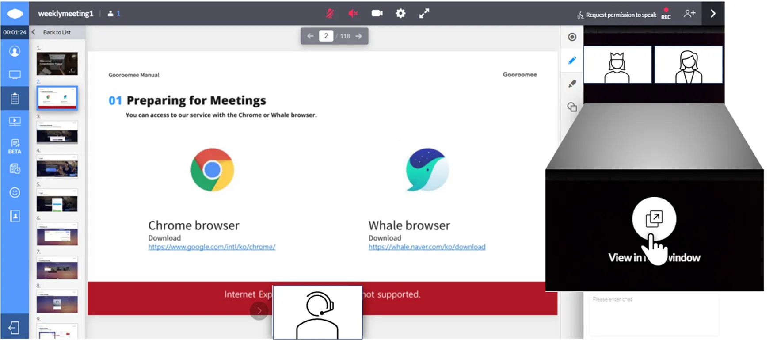The width and height of the screenshot is (777, 340).
Task: Open slide thumbnail 5
Action: pyautogui.click(x=57, y=200)
